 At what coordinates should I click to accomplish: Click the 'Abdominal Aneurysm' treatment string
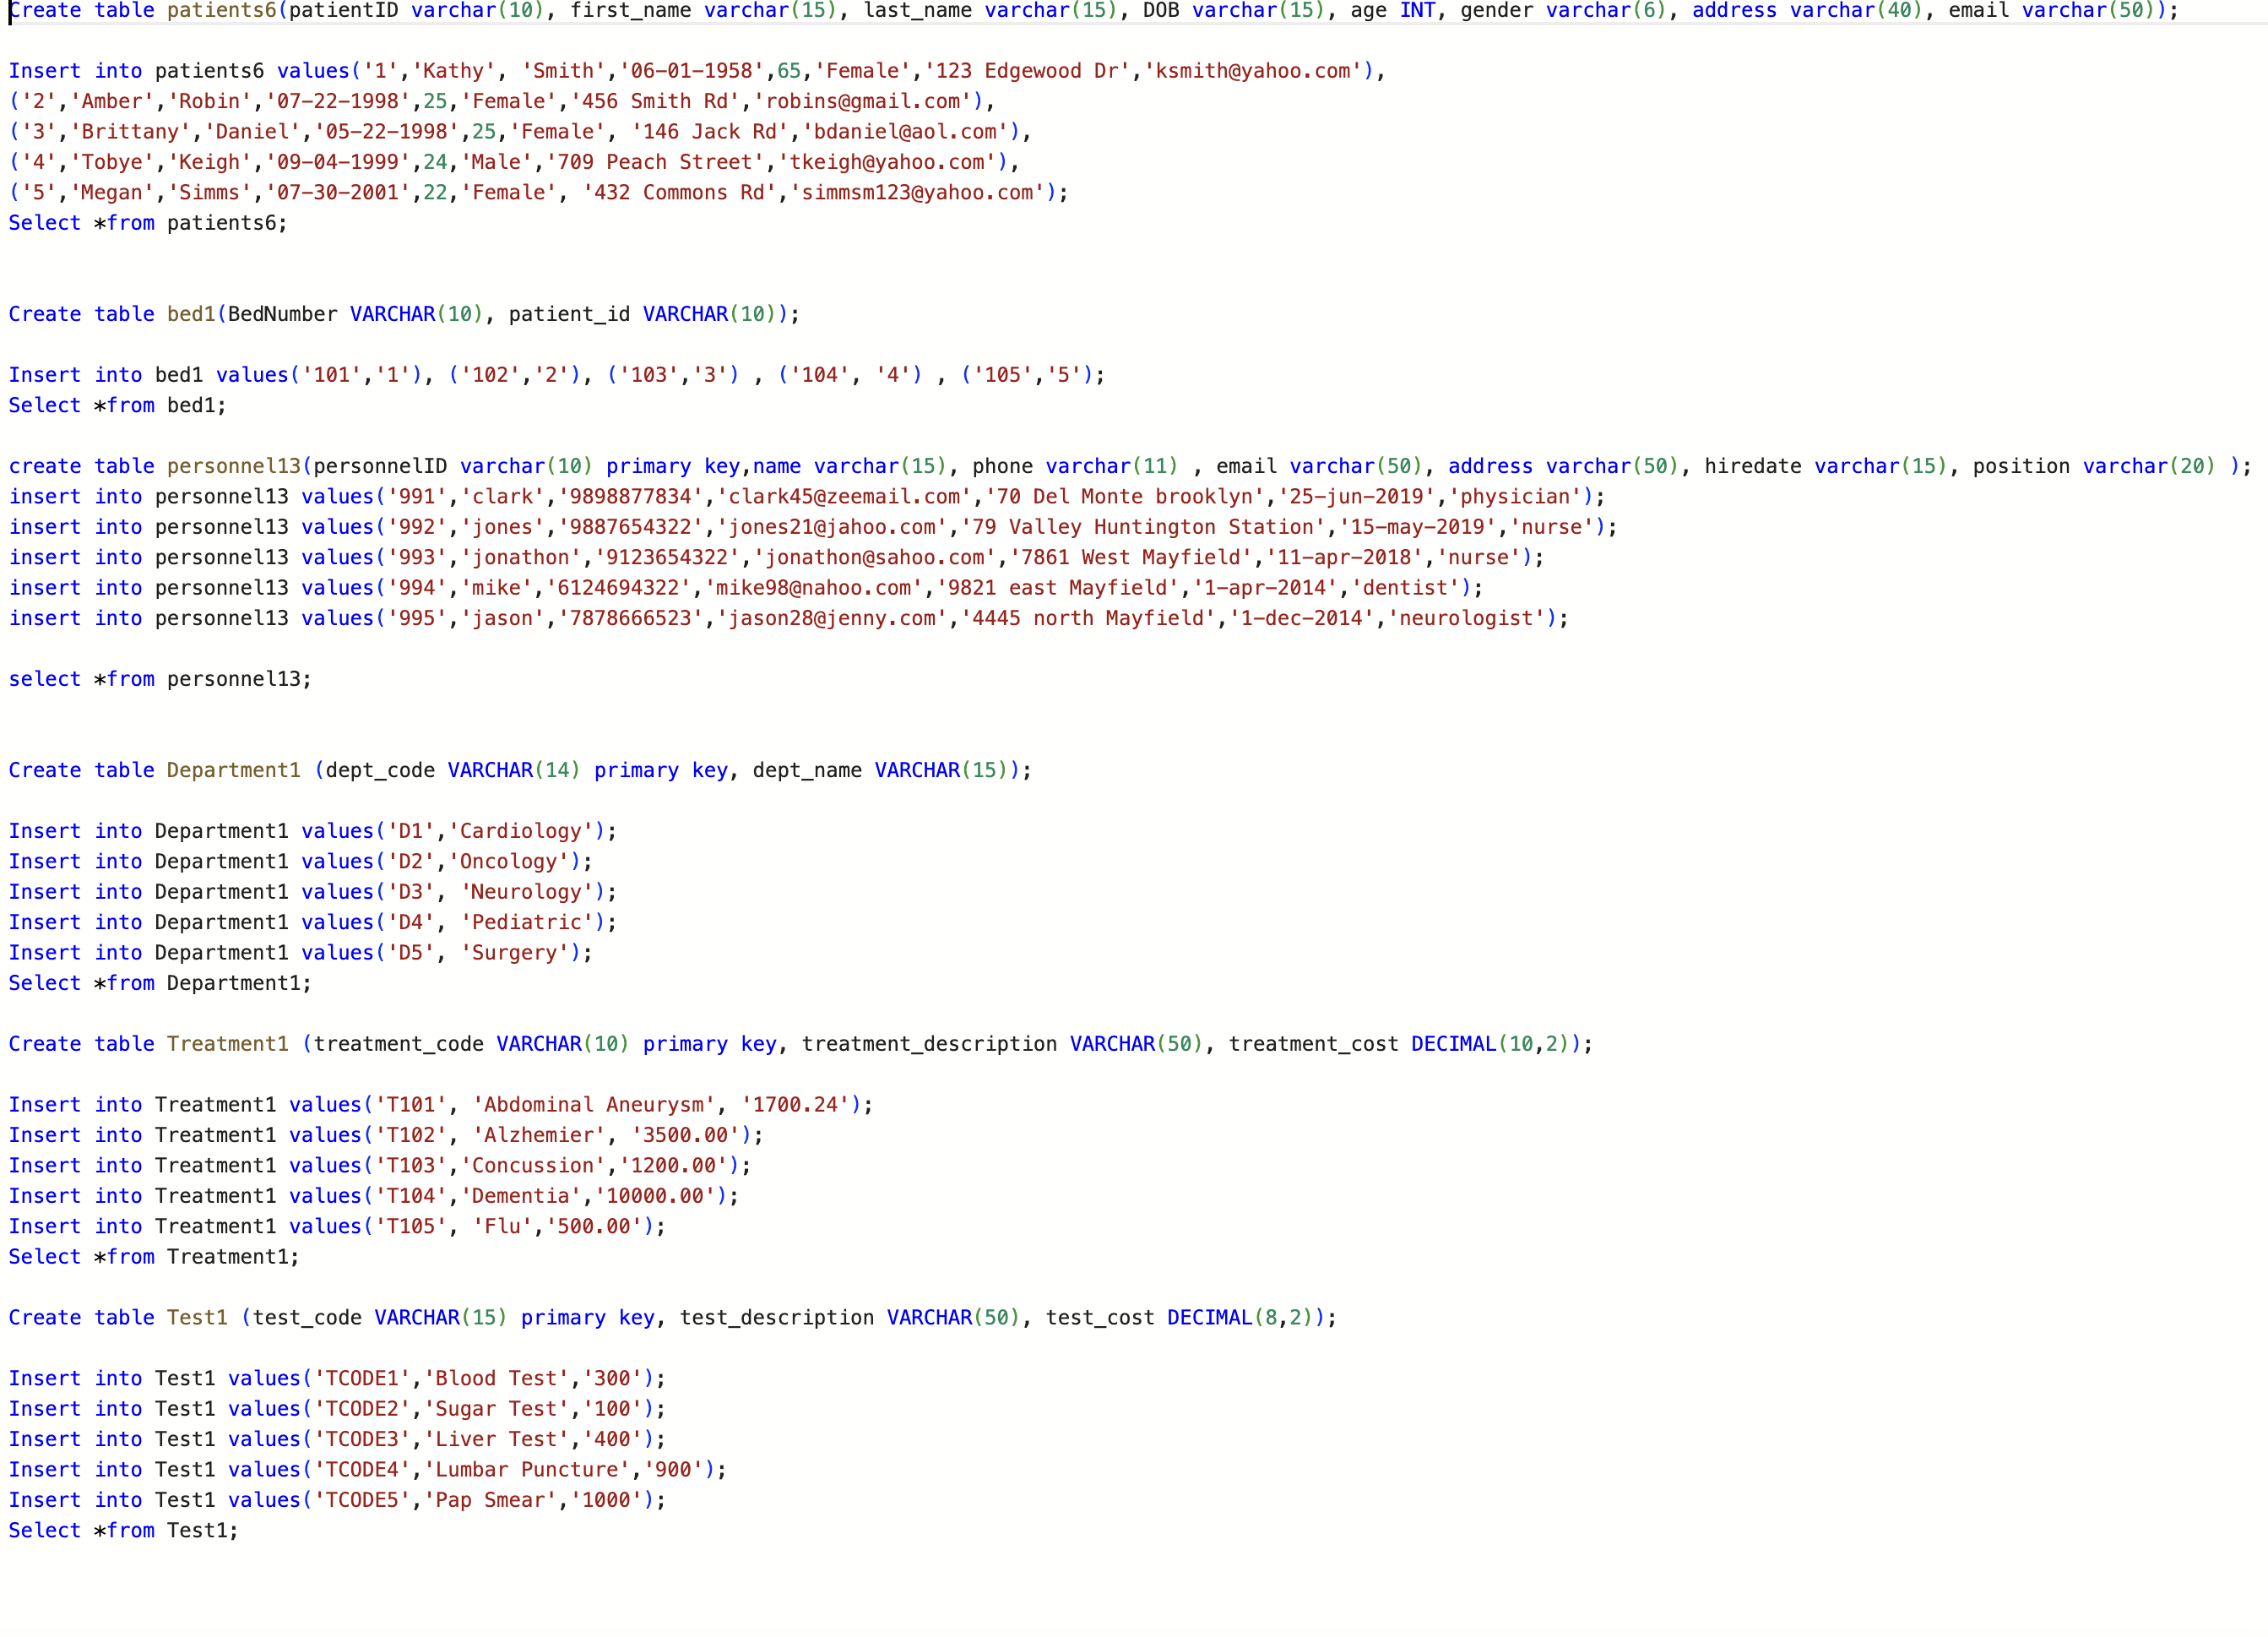coord(594,1105)
